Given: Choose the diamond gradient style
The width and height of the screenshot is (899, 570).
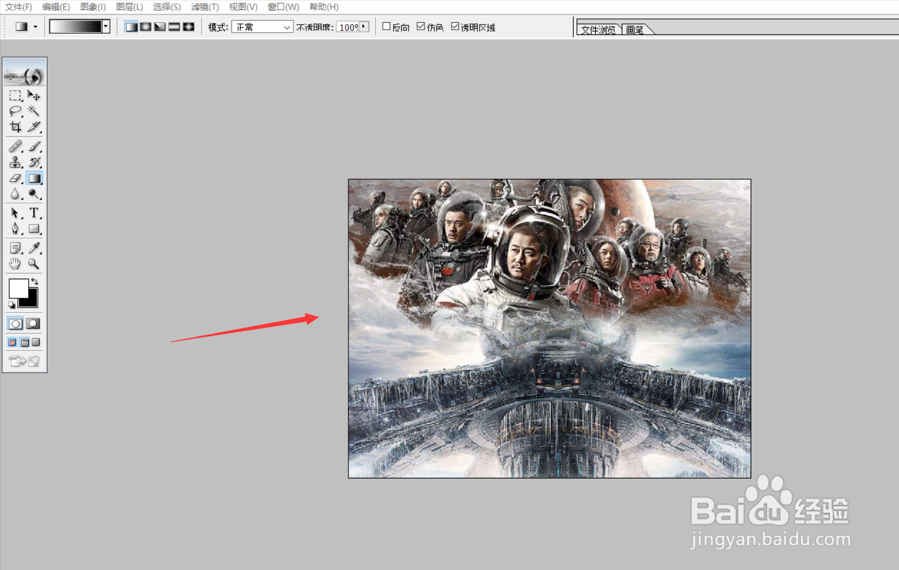Looking at the screenshot, I should pyautogui.click(x=189, y=27).
